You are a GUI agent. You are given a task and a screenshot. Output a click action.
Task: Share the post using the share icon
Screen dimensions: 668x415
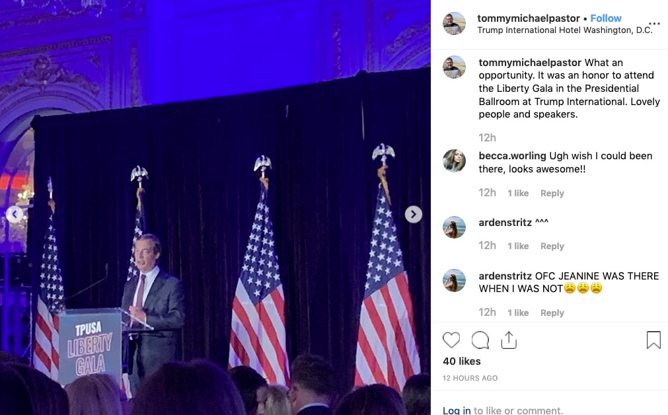[509, 340]
